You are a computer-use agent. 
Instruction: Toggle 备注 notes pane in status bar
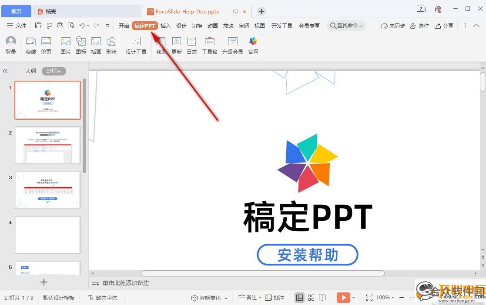[247, 298]
